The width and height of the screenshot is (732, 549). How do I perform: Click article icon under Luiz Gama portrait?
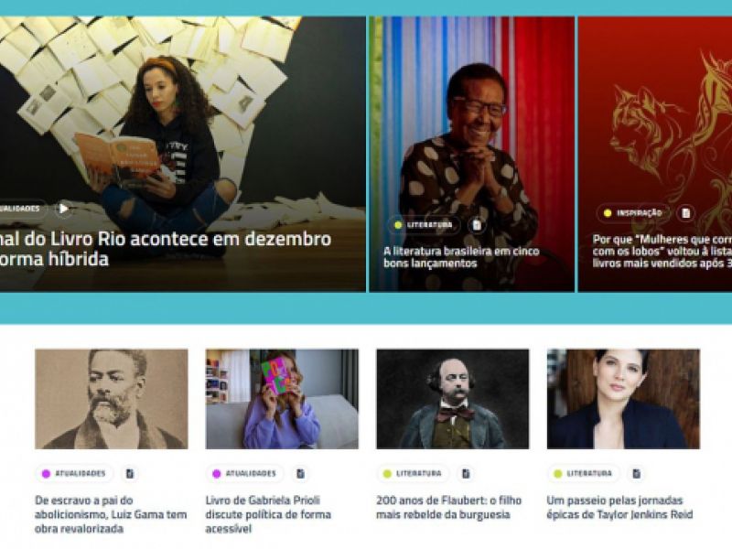(130, 473)
